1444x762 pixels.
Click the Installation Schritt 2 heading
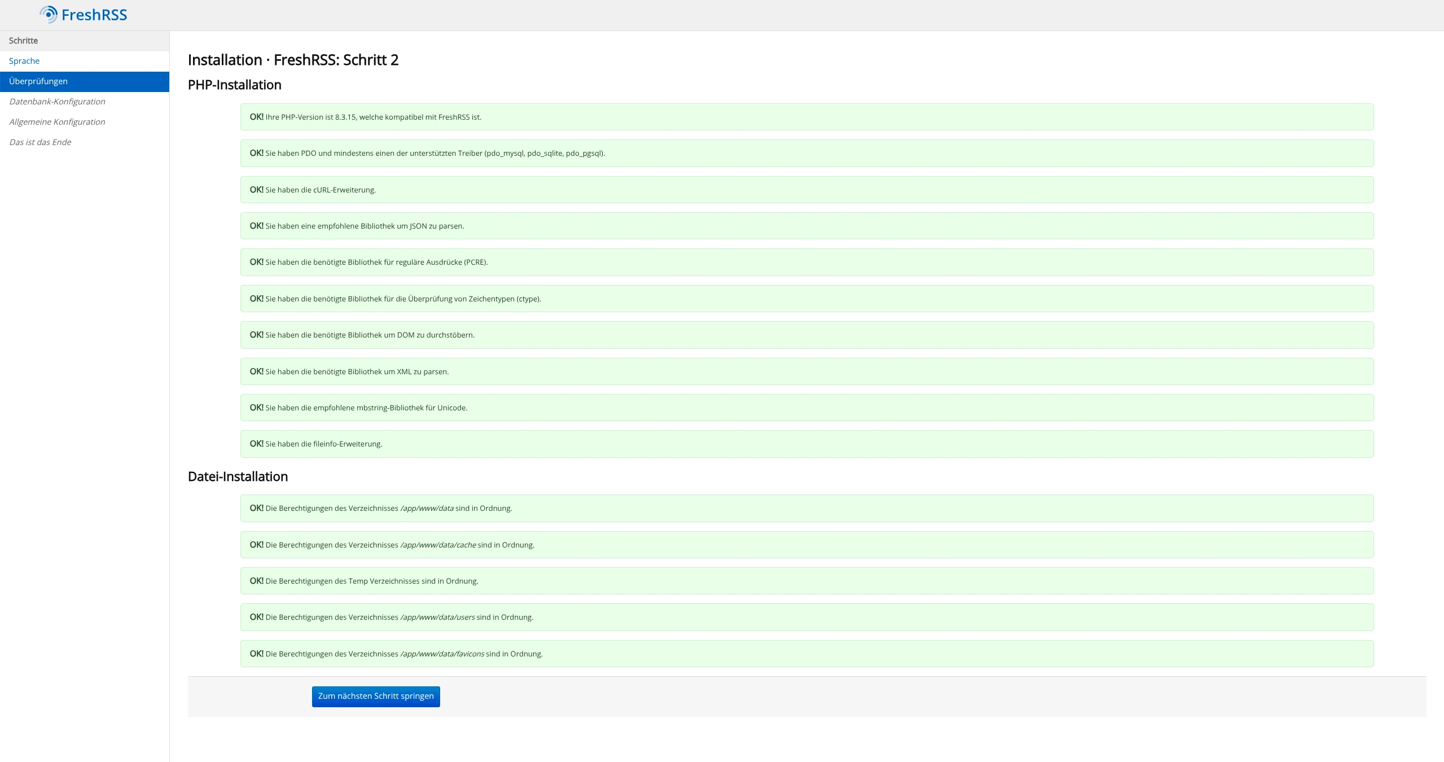pyautogui.click(x=293, y=60)
